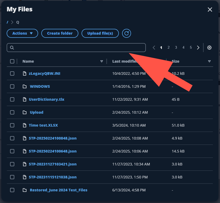
Task: Open STP-20250224100848.json link
Action: tap(53, 138)
